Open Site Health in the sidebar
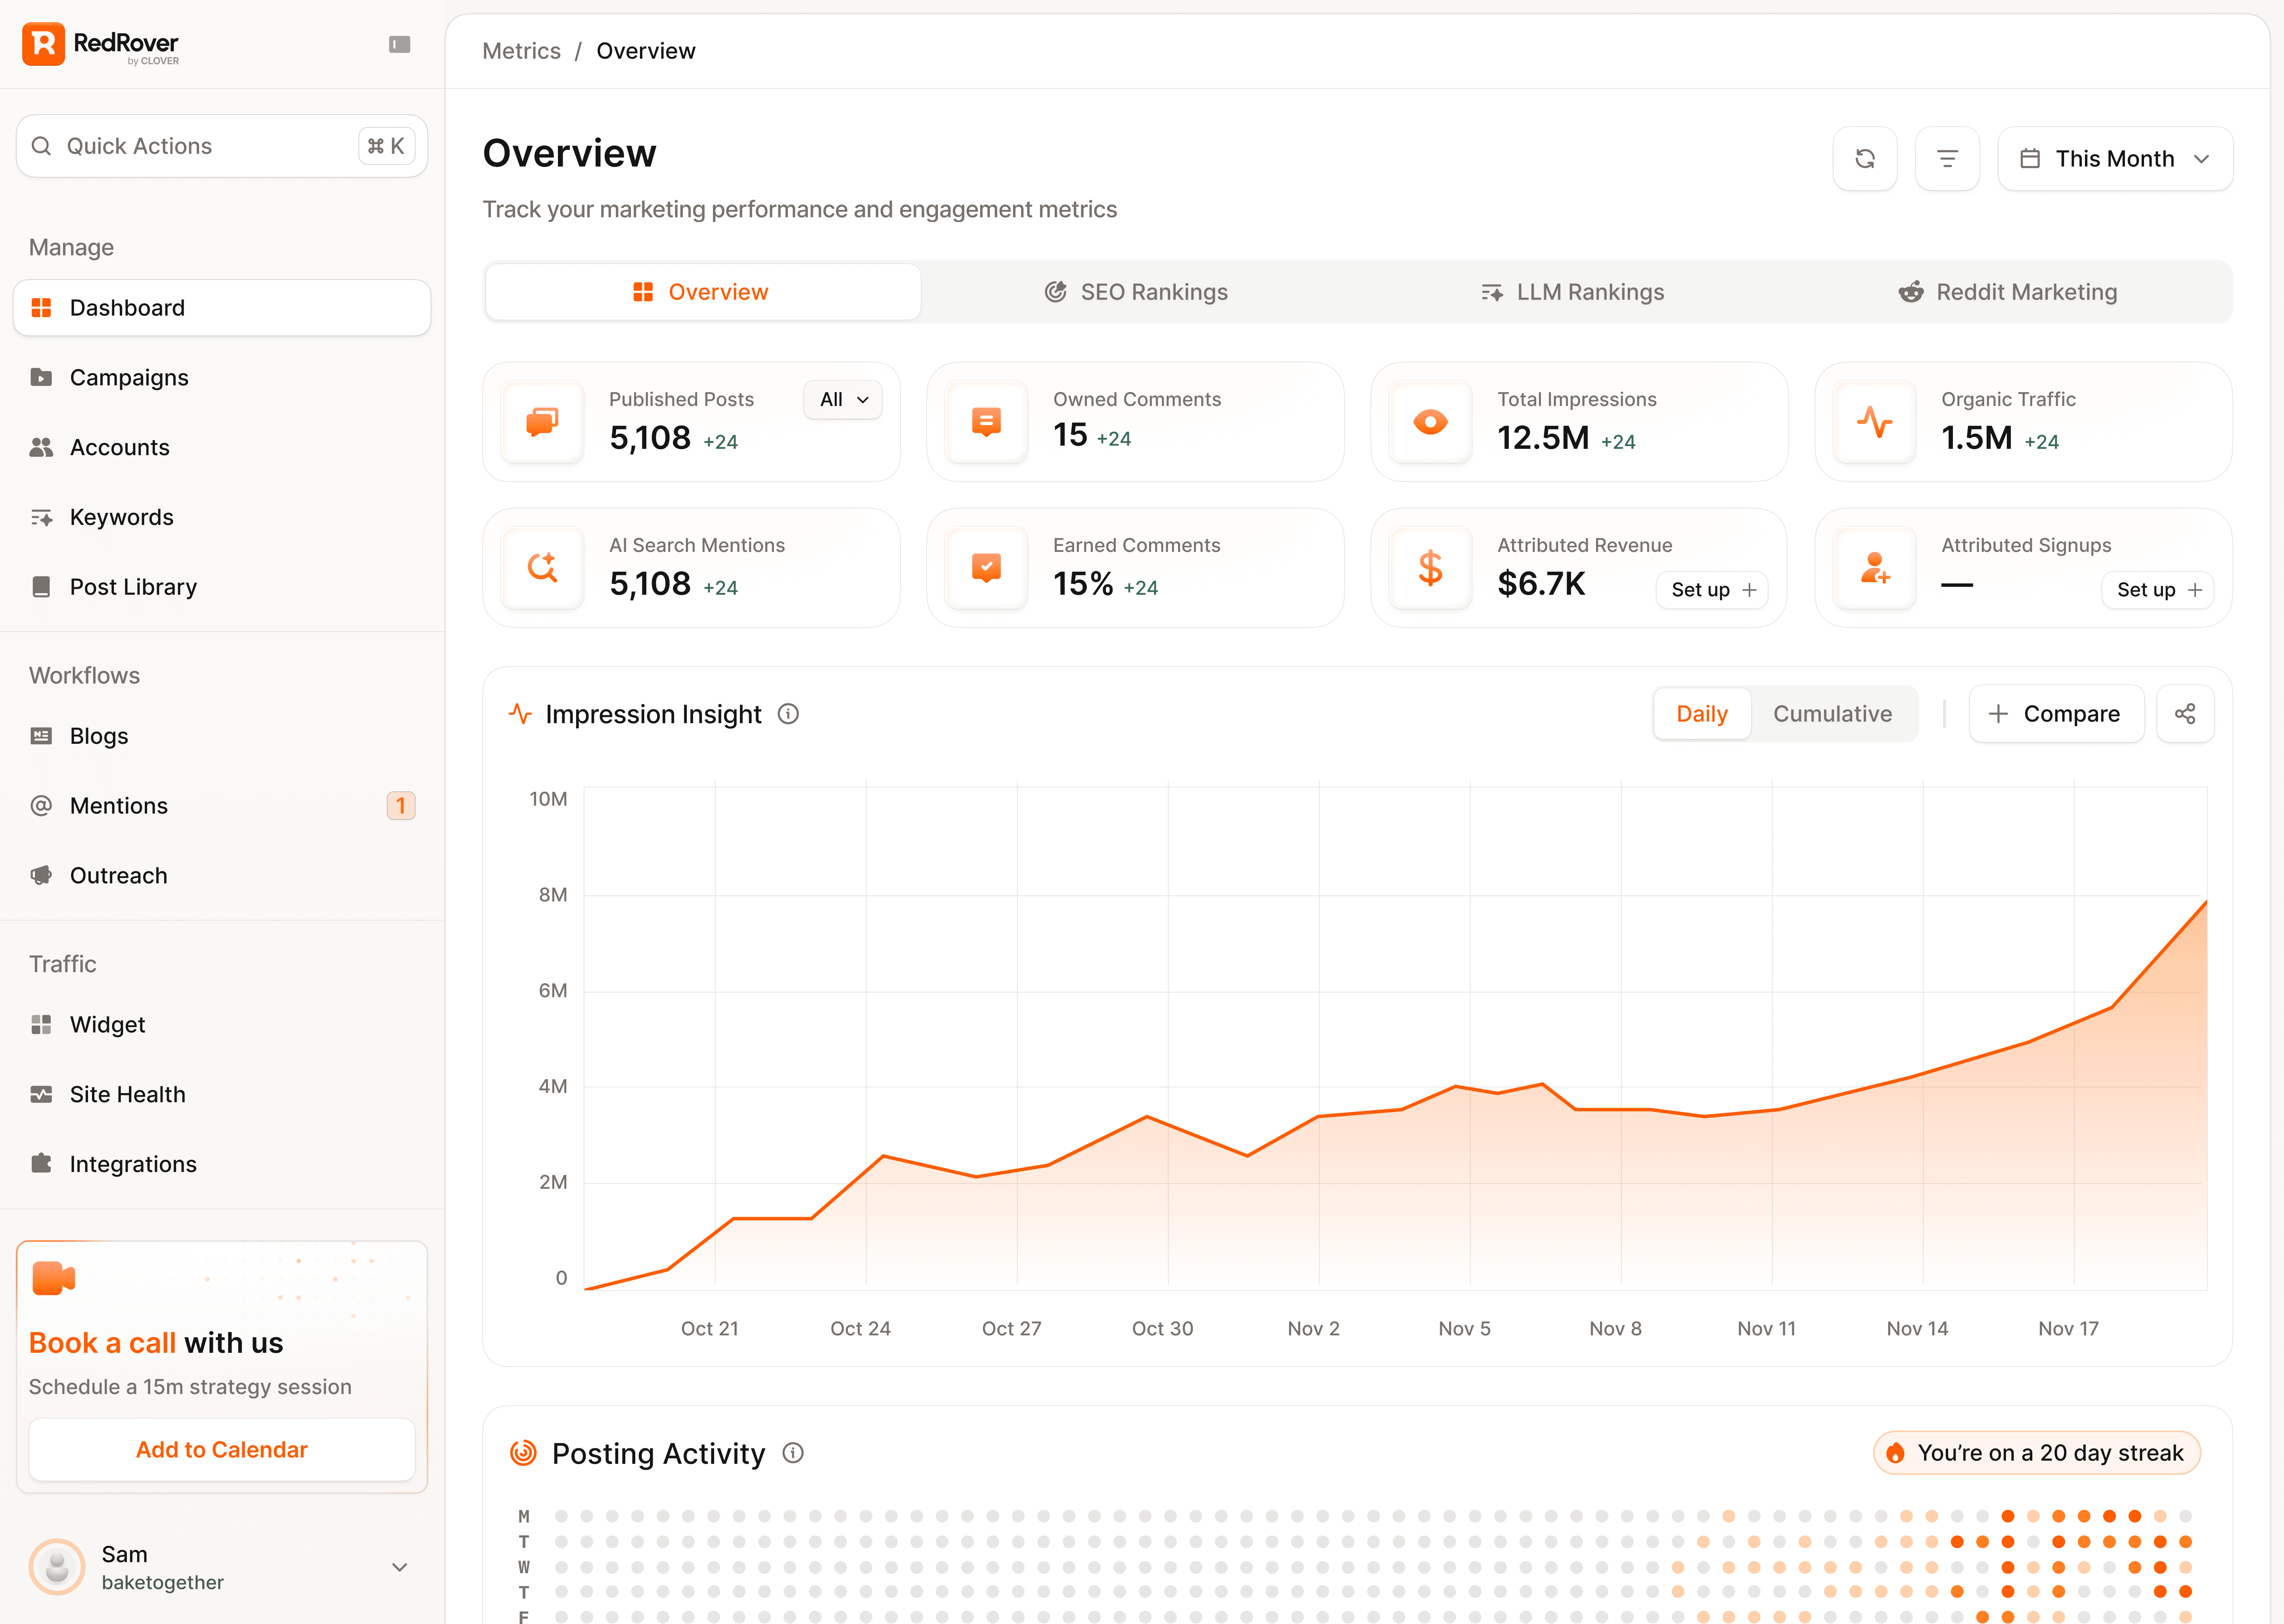 [127, 1094]
